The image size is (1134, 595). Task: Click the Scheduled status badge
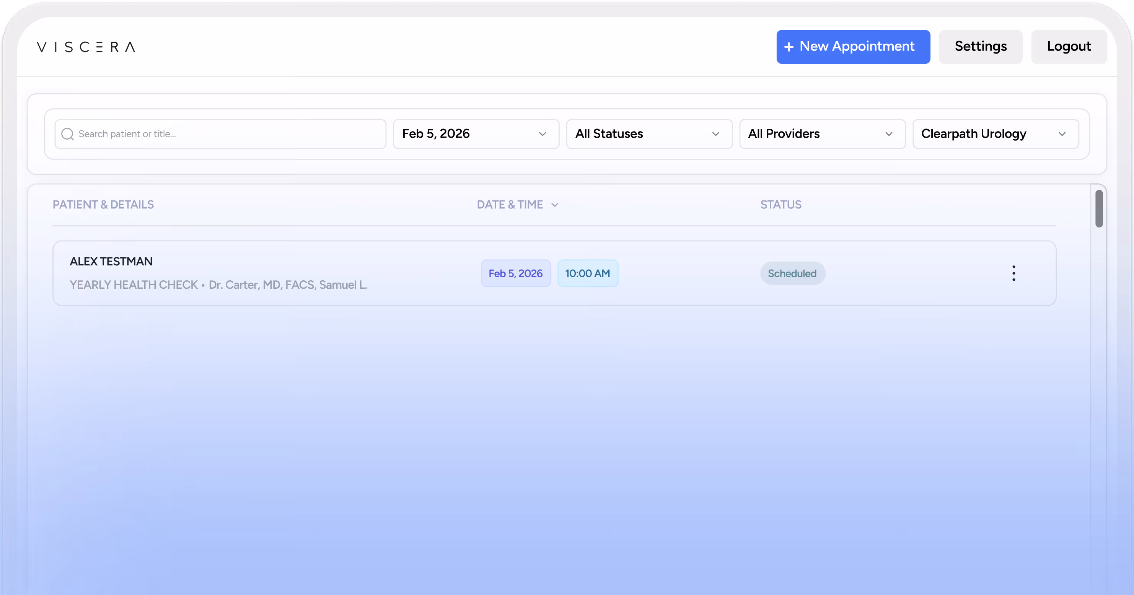point(792,273)
